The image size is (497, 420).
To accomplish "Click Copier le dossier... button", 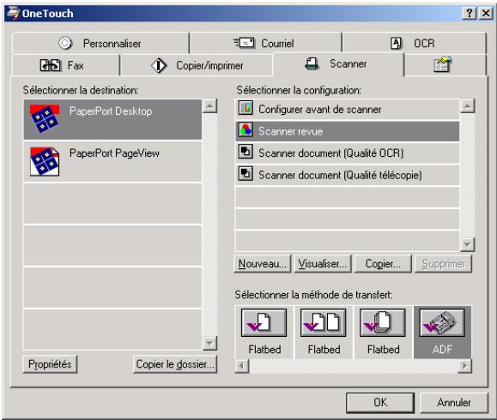I will (175, 364).
